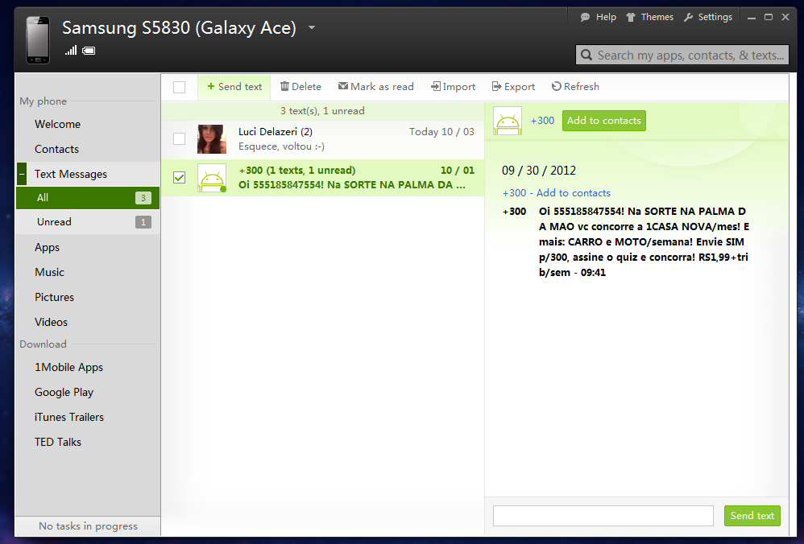Open Welcome in the sidebar
The image size is (804, 544).
click(57, 124)
